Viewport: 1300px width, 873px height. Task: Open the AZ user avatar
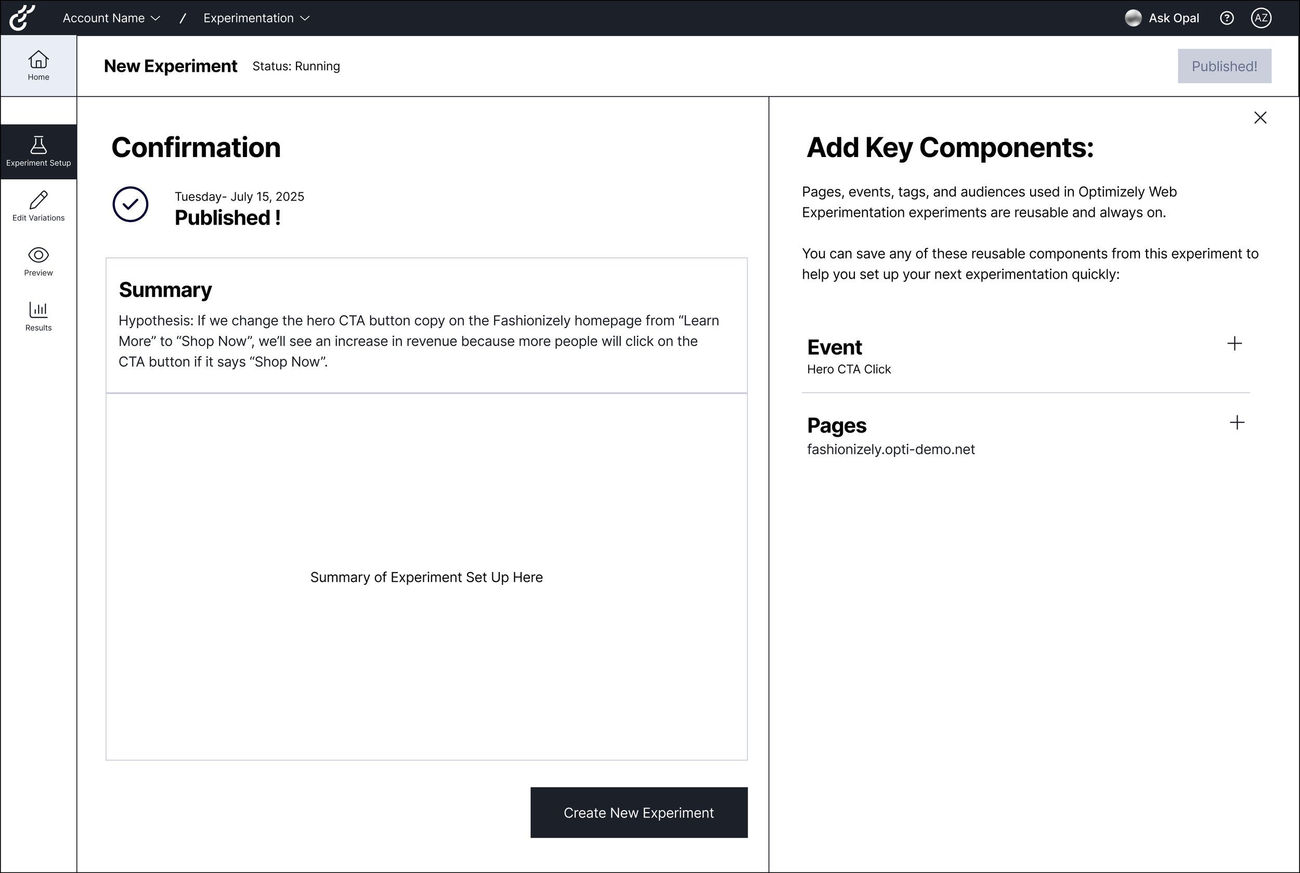[1260, 18]
